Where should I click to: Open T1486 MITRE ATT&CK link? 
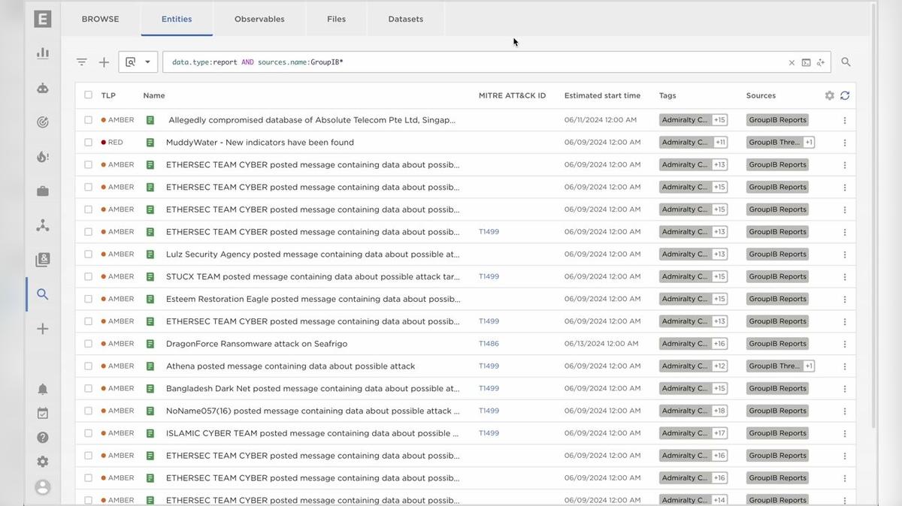[x=489, y=344]
